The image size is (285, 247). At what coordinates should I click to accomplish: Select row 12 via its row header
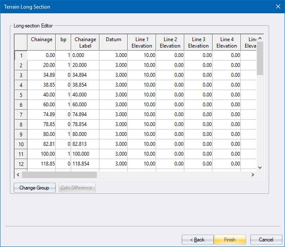tap(21, 164)
